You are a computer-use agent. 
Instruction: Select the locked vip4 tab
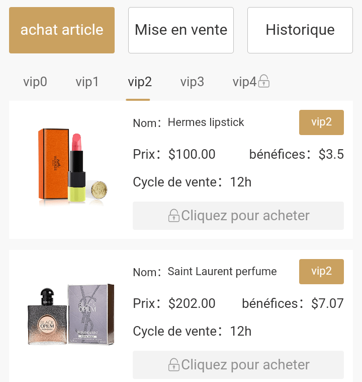click(245, 82)
